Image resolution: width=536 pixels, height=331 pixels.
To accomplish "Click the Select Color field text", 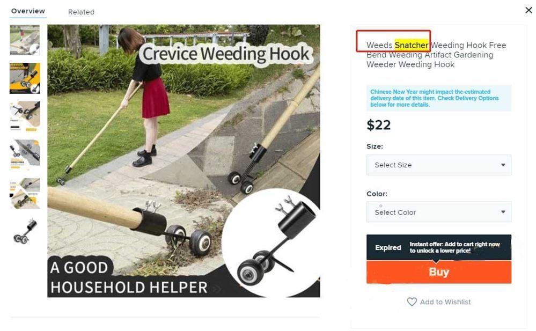I will pos(395,212).
